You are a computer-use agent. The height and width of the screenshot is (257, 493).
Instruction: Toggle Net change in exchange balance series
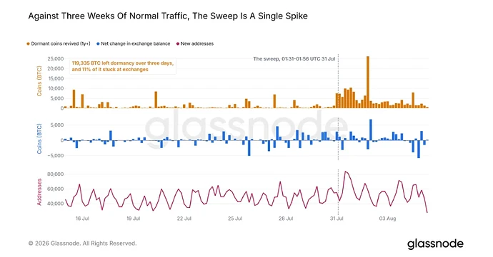[x=136, y=44]
